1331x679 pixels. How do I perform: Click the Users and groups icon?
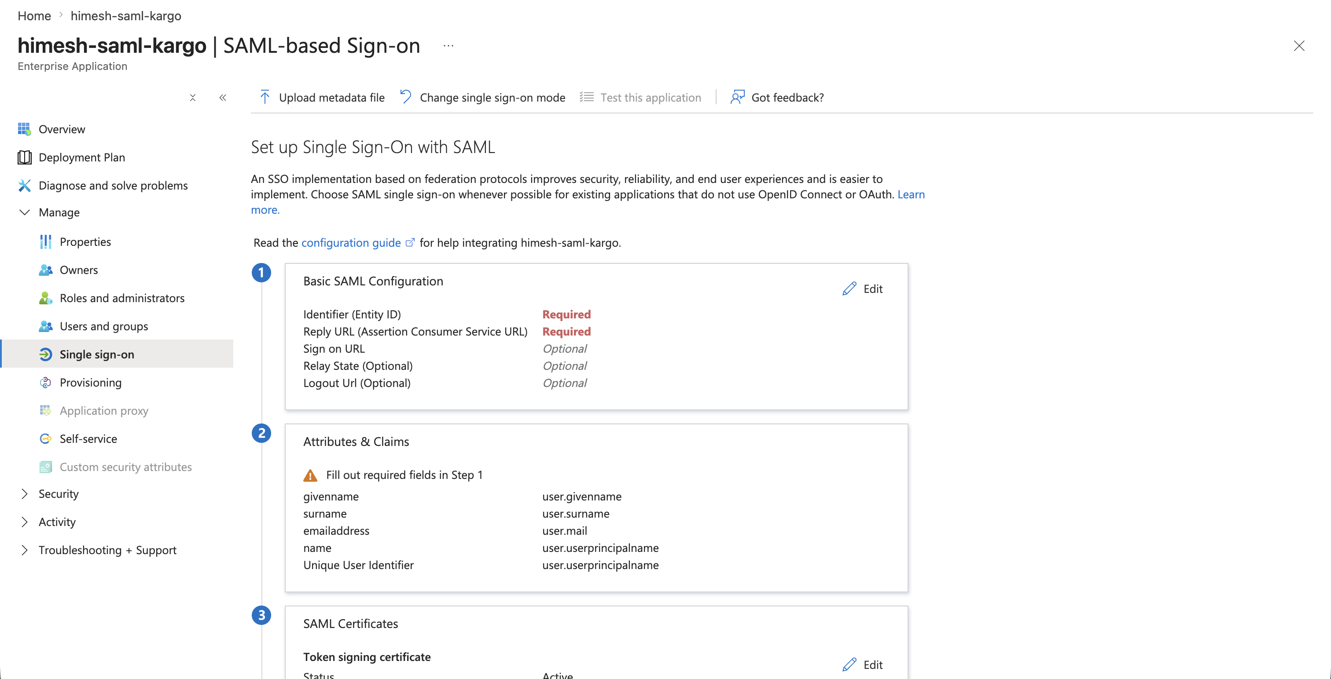pos(45,326)
